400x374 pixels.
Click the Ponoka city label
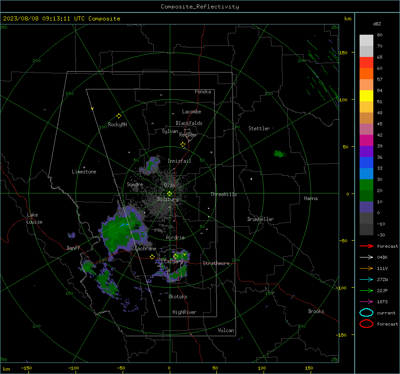(x=203, y=92)
